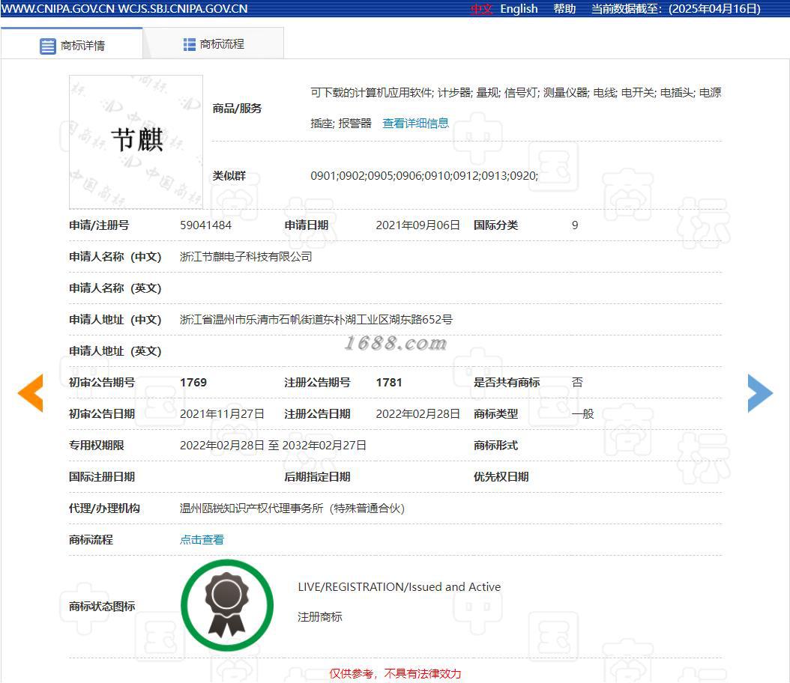Select preliminary announcement date 2021年11月27日
The image size is (790, 683).
222,413
